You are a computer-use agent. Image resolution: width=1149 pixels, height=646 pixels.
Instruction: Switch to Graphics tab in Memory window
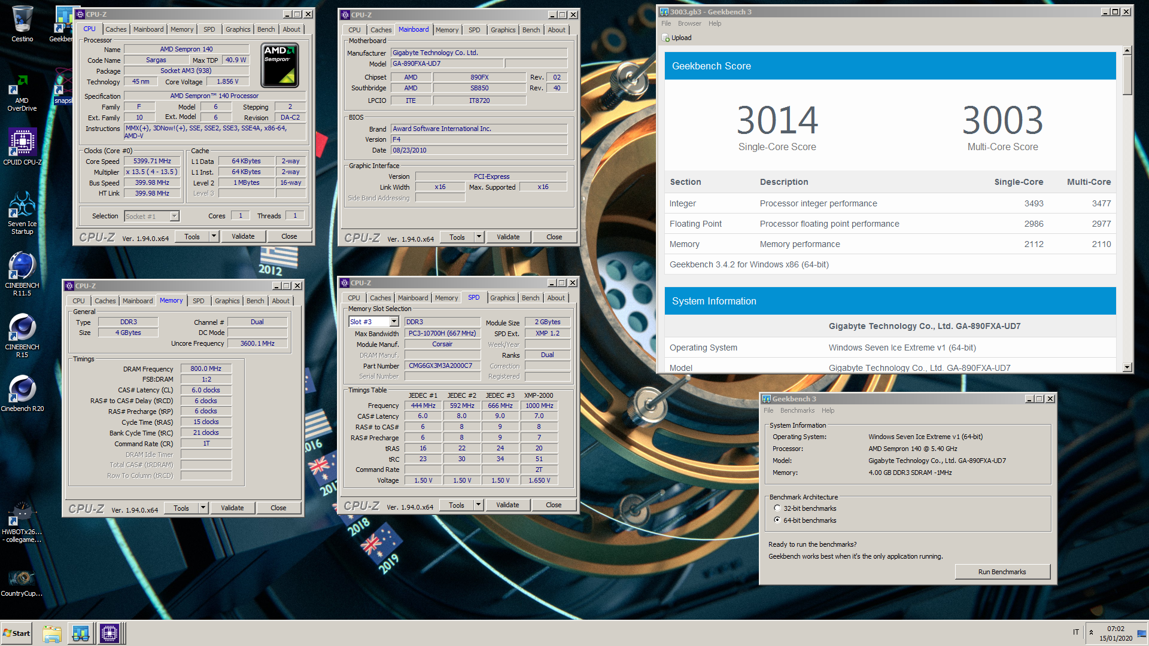[227, 301]
